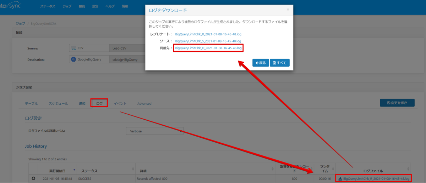426x183 pixels.
Task: Open the 情報 menu in top navigation
Action: tap(125, 6)
